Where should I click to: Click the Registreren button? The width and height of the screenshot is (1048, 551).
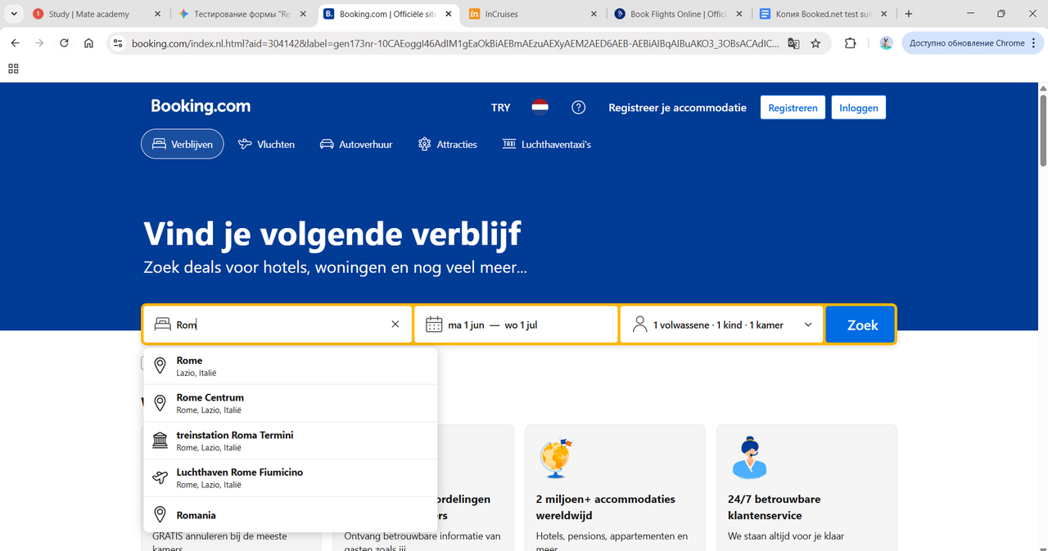[x=793, y=107]
